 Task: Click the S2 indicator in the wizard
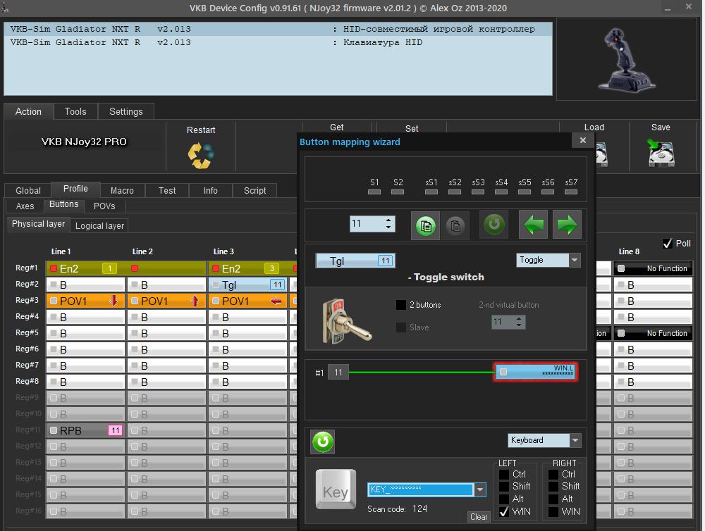(398, 192)
